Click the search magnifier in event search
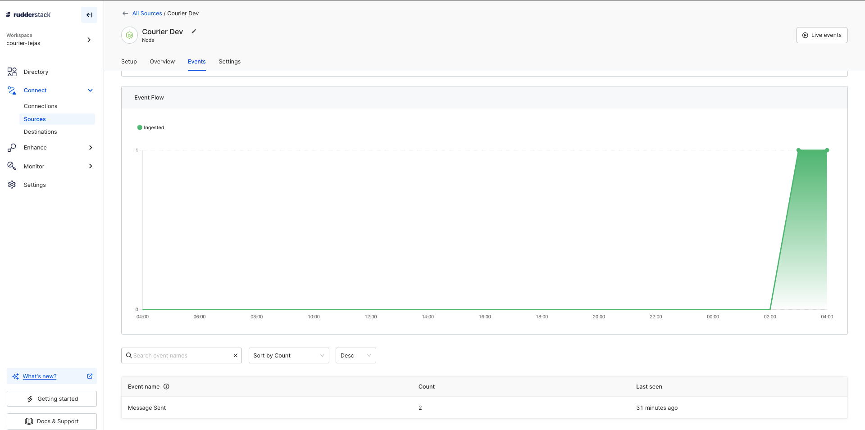 coord(129,356)
